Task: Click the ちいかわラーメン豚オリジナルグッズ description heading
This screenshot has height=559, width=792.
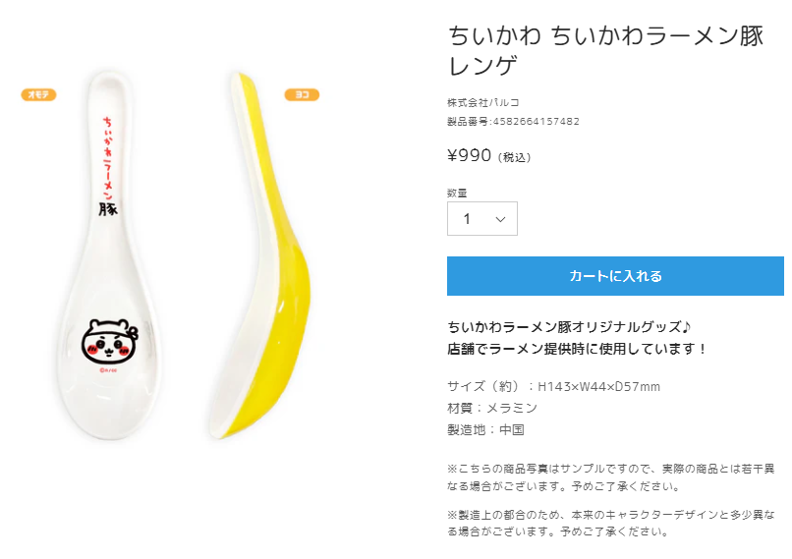Action: [x=569, y=327]
